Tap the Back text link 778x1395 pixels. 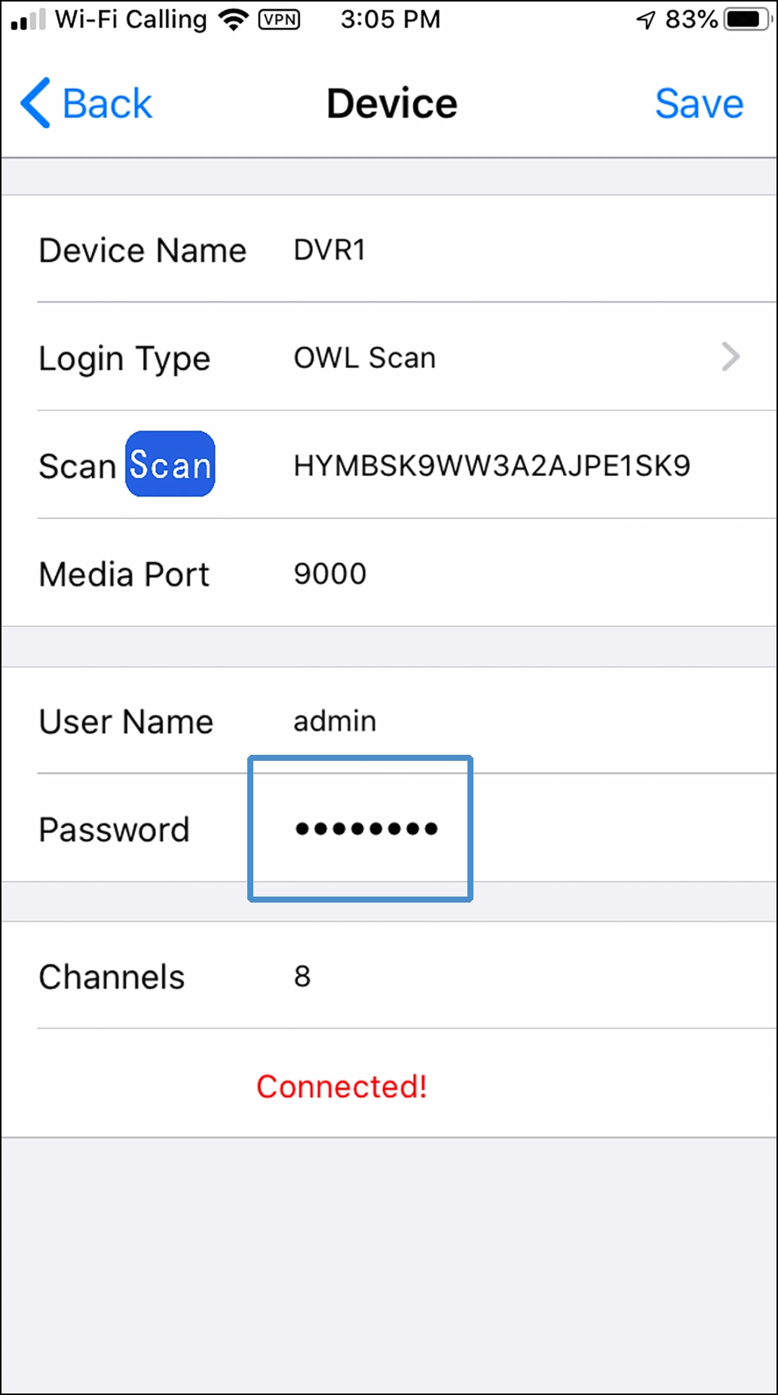click(x=107, y=103)
